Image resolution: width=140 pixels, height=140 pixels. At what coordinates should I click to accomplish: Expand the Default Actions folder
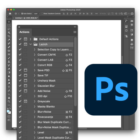point(30,39)
